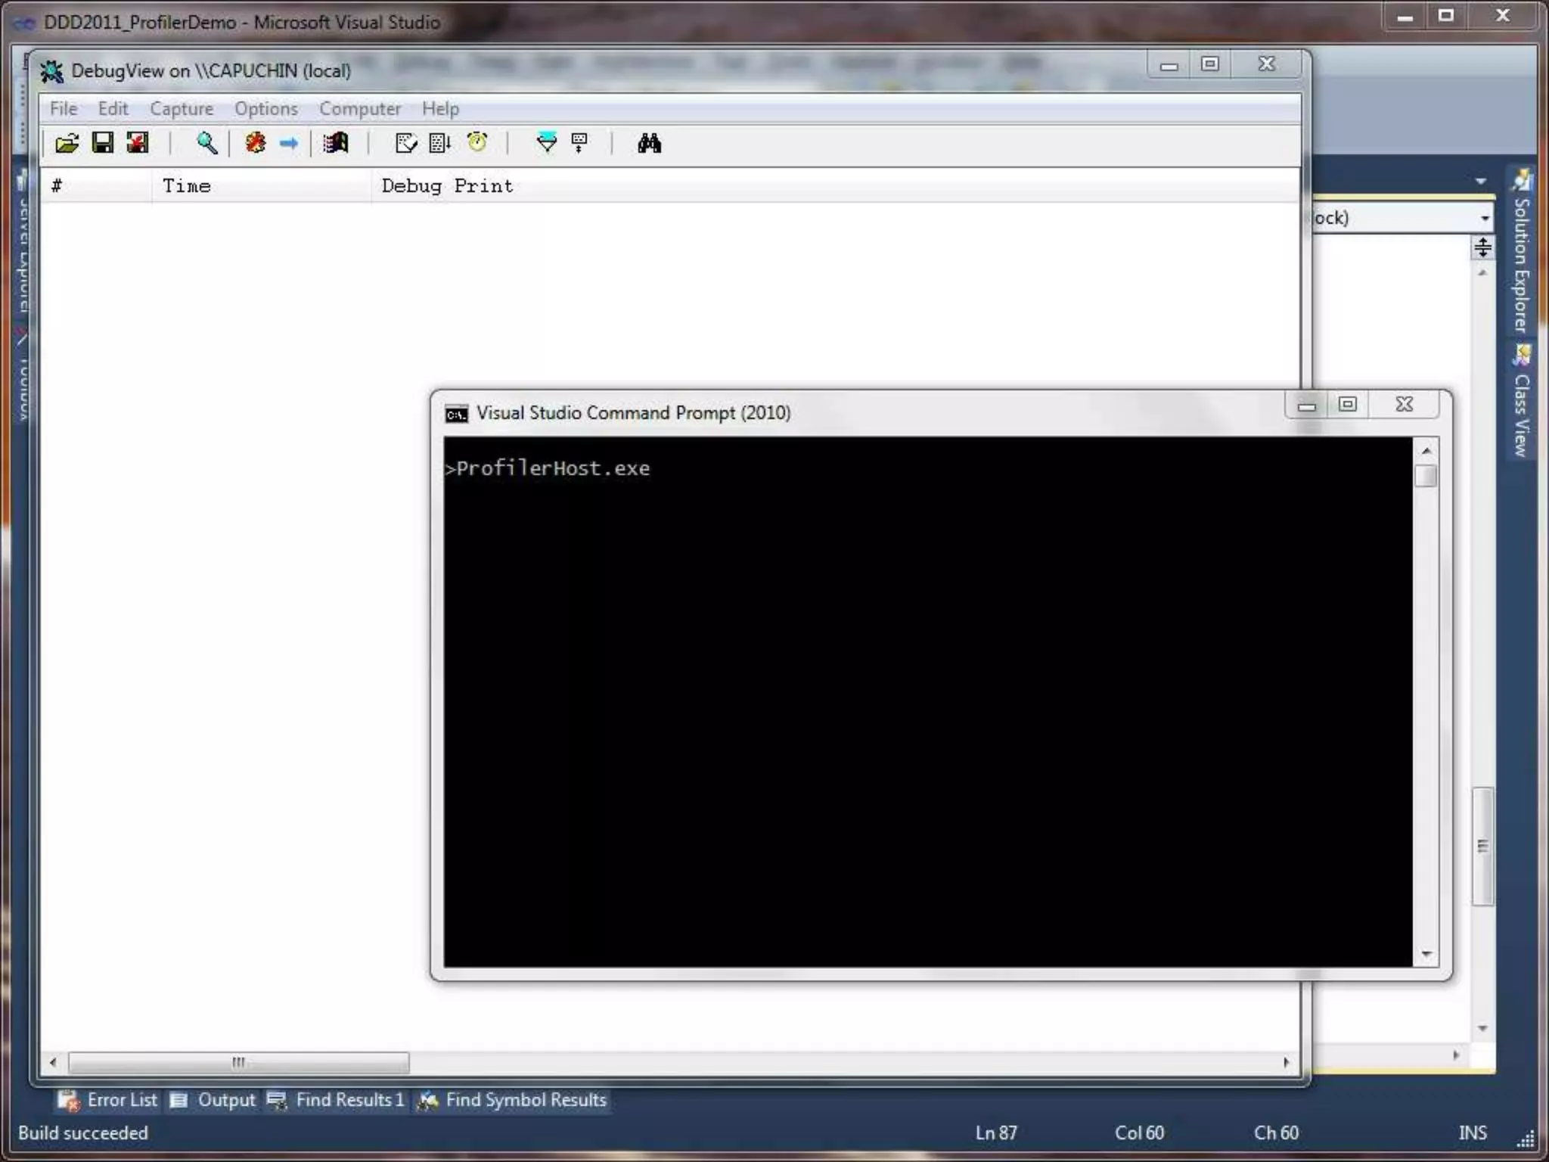This screenshot has height=1162, width=1549.
Task: Open the Options menu in DebugView
Action: pyautogui.click(x=265, y=109)
